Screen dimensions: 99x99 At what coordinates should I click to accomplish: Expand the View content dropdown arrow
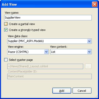tap(89, 52)
